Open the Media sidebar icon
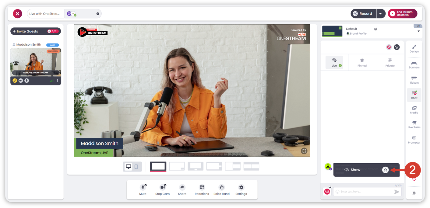The image size is (430, 208). [414, 110]
